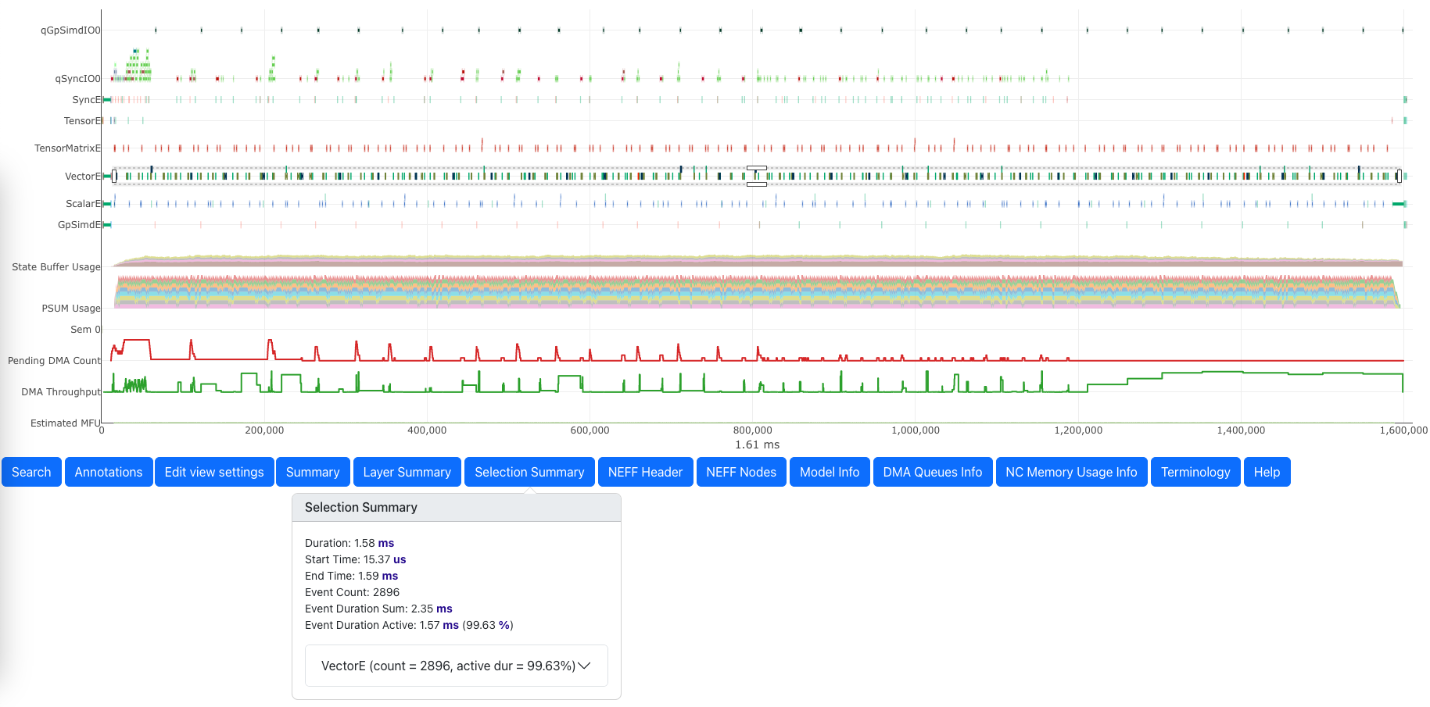This screenshot has height=707, width=1430.
Task: Open DMA Queues Info
Action: click(932, 472)
